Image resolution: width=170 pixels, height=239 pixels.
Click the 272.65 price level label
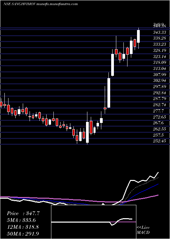pyautogui.click(x=159, y=117)
